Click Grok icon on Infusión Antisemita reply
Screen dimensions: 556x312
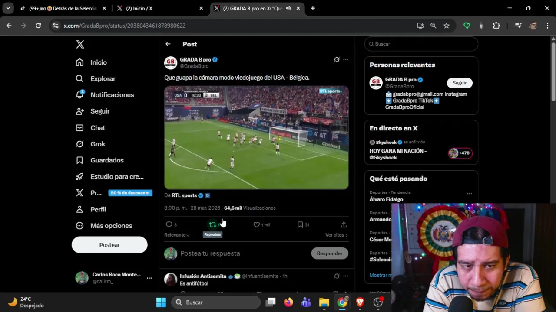337,276
